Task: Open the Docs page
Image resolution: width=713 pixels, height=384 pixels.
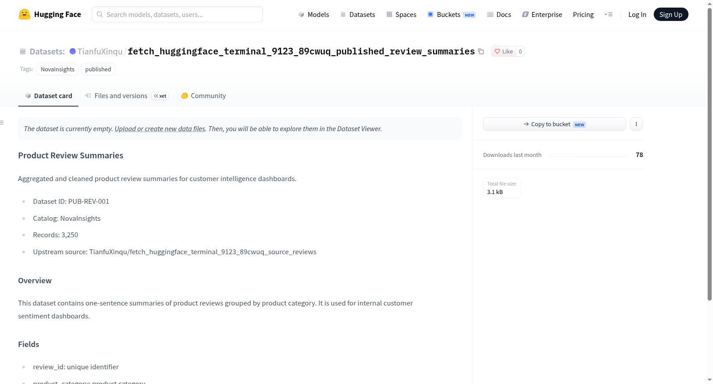Action: pos(499,14)
